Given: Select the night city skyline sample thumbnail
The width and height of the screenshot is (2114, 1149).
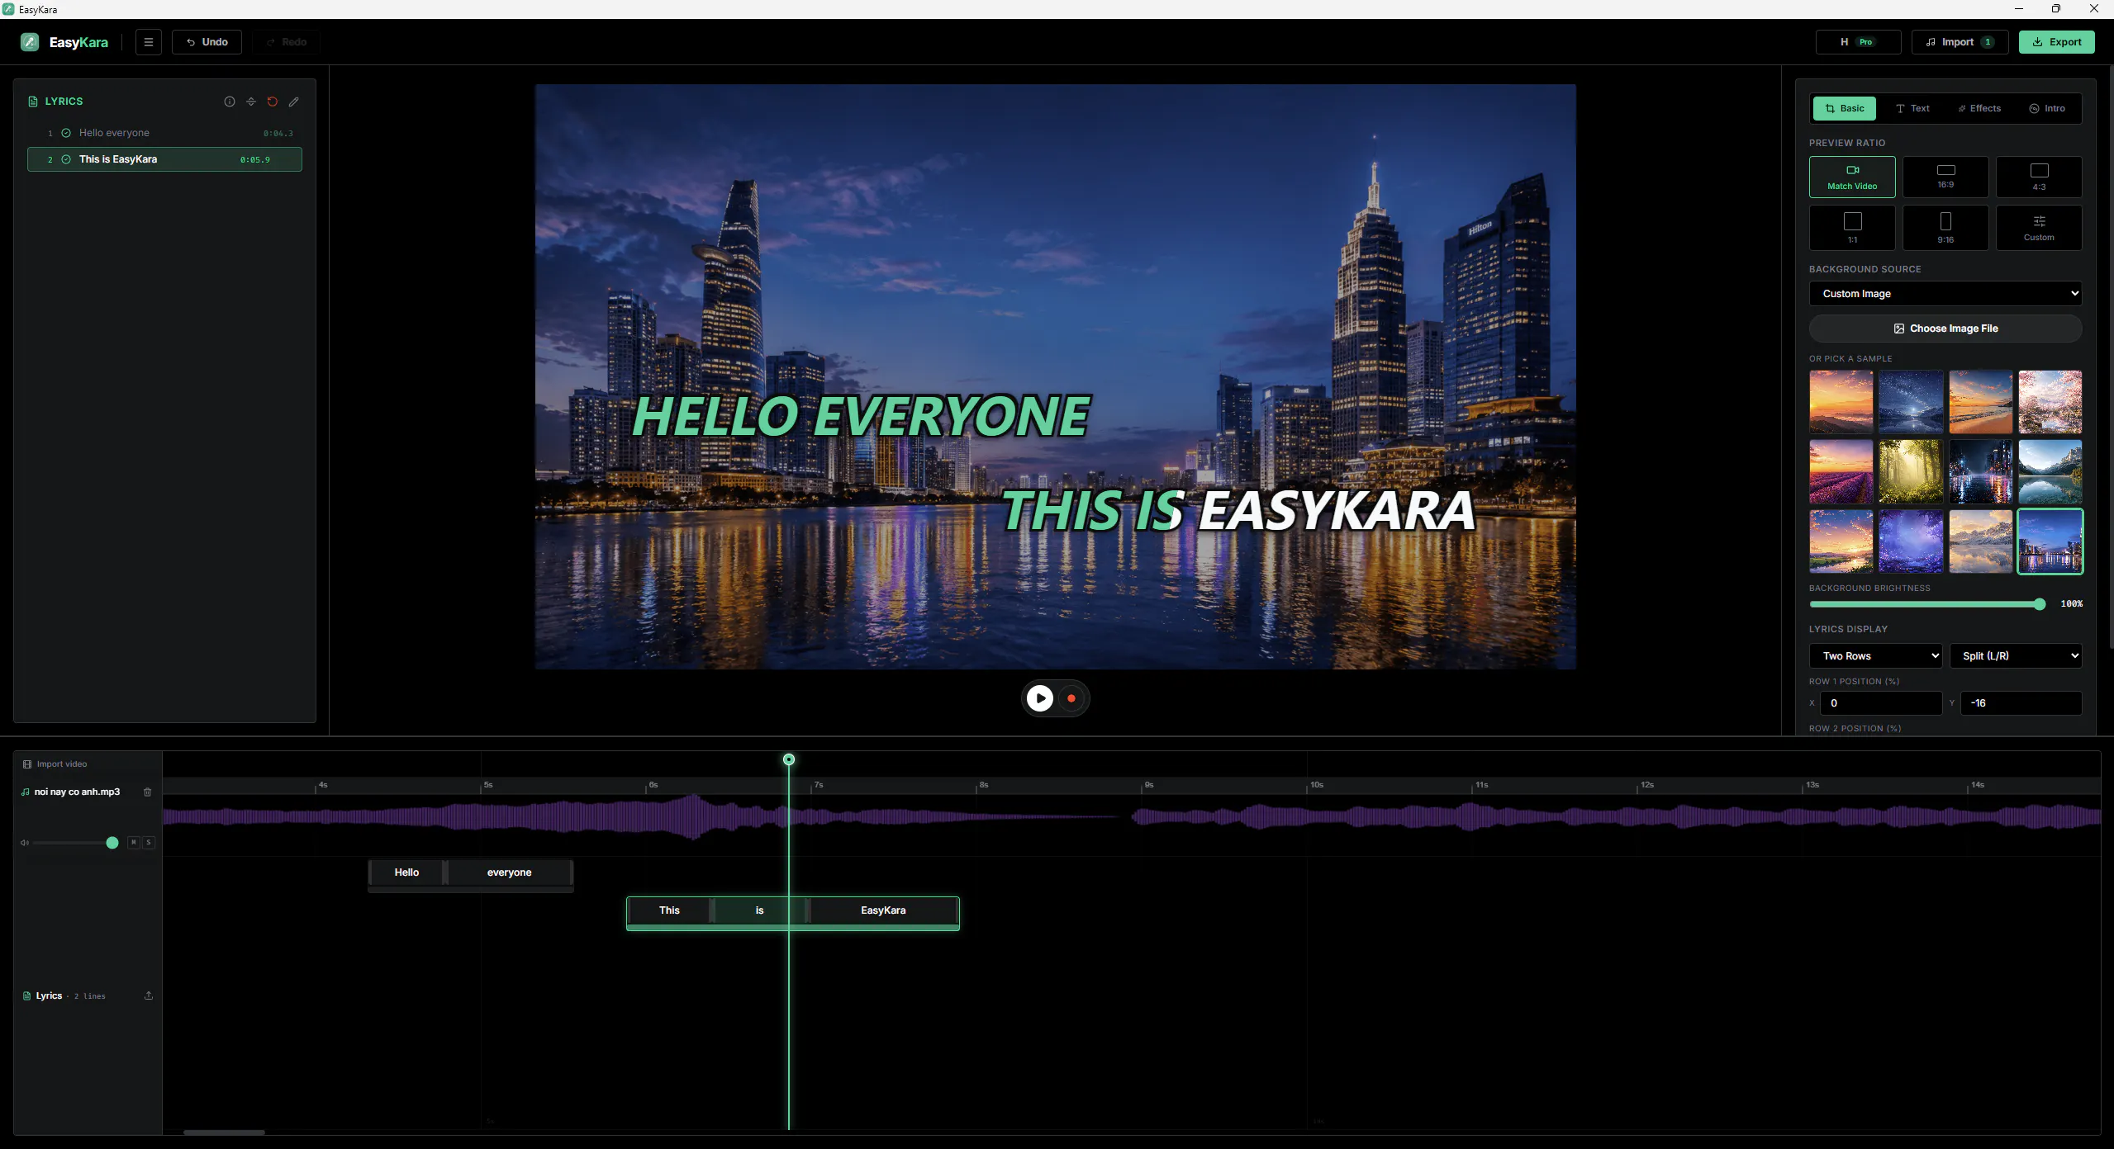Looking at the screenshot, I should coord(2050,541).
